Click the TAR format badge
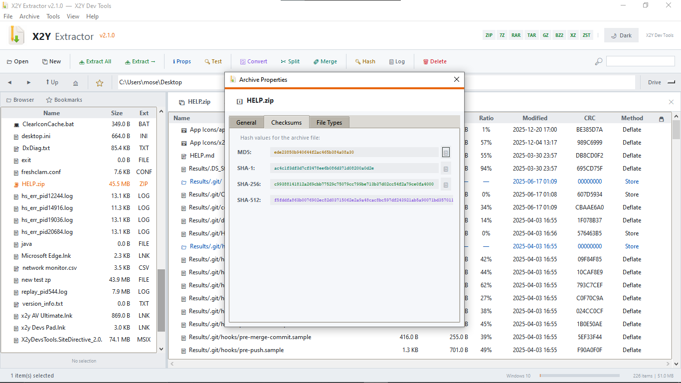681x383 pixels. pos(532,35)
